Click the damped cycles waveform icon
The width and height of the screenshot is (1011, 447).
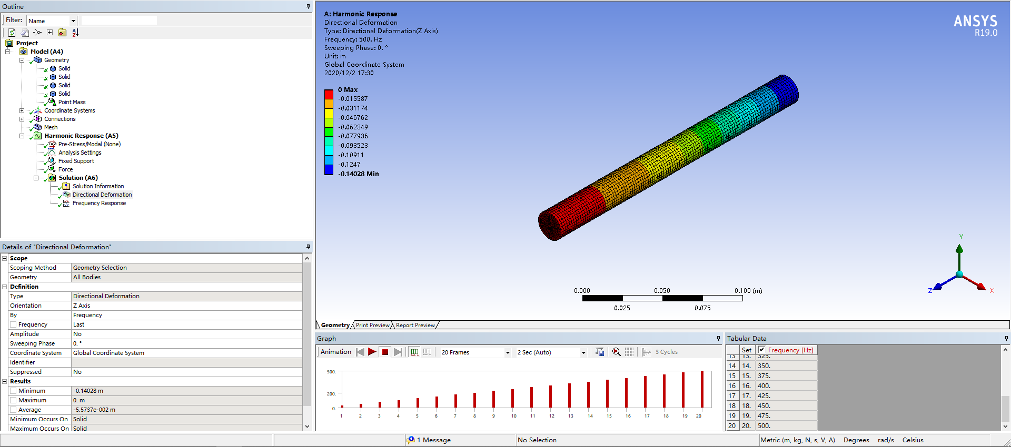[x=646, y=352]
